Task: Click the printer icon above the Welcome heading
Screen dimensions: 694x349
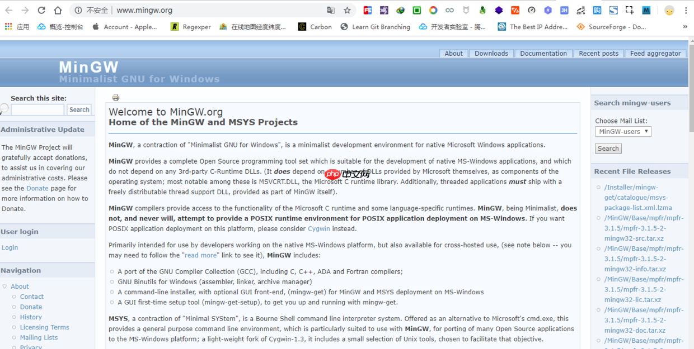Action: coord(115,97)
